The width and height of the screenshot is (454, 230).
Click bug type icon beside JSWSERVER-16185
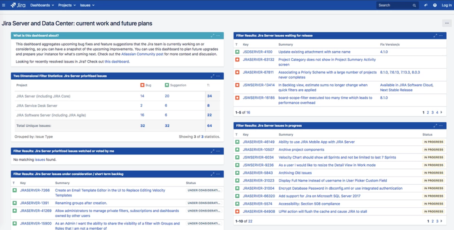(x=237, y=98)
